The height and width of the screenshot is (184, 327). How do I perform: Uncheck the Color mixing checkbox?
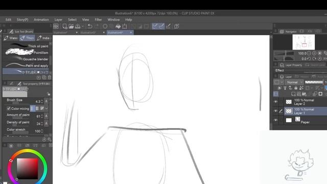pyautogui.click(x=9, y=108)
